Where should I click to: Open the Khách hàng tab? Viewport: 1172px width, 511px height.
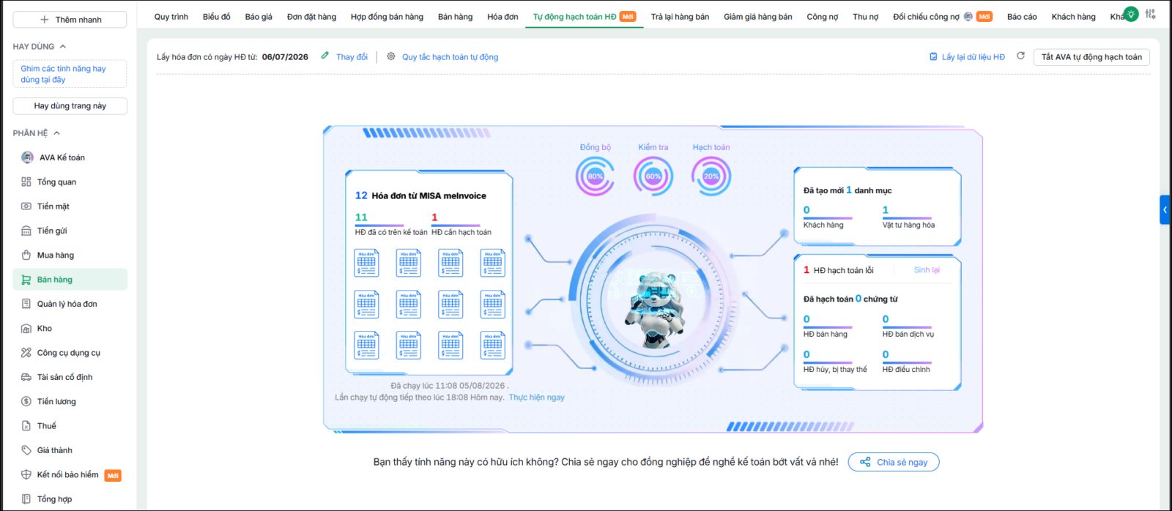[x=1074, y=17]
